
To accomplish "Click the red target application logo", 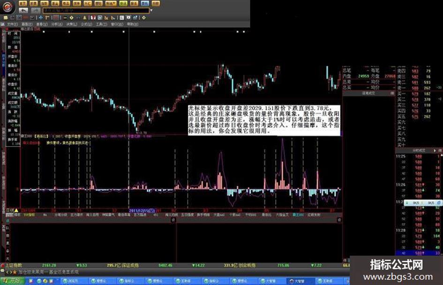I will (x=8, y=7).
